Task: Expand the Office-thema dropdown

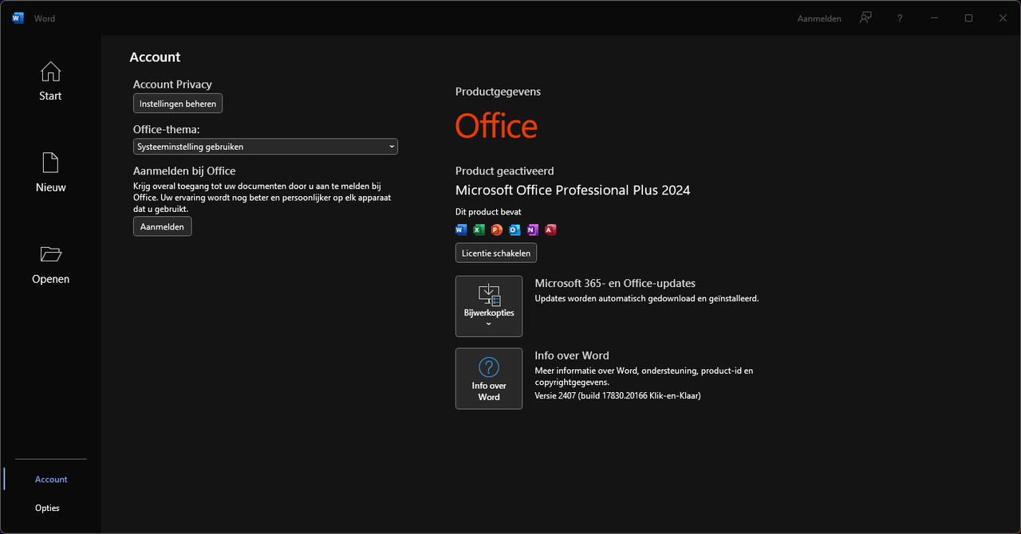Action: click(x=266, y=147)
